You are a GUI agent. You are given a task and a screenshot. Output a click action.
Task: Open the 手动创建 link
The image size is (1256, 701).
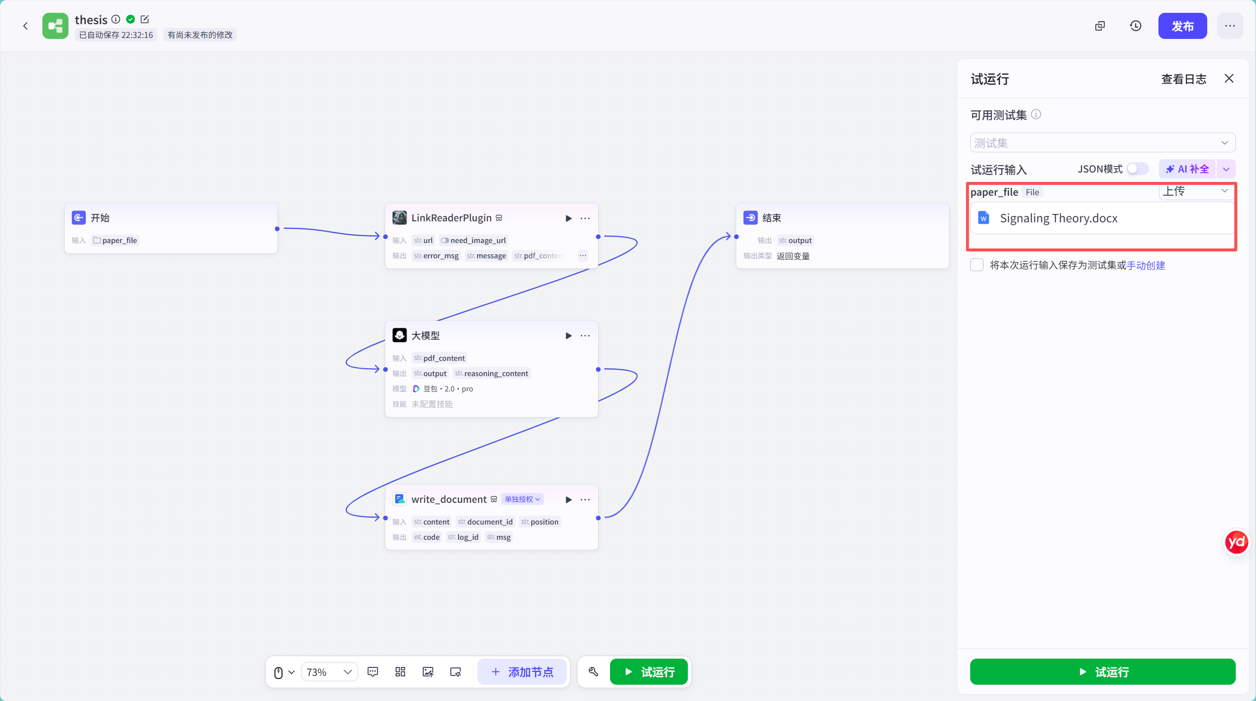[1146, 265]
